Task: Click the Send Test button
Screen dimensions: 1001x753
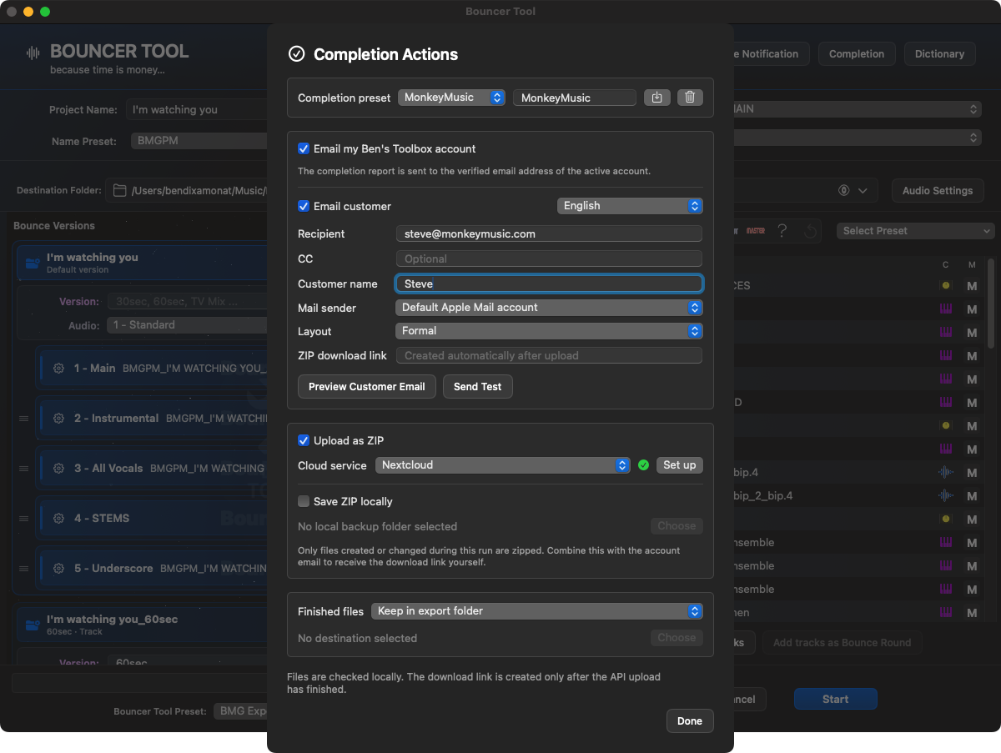Action: pyautogui.click(x=478, y=387)
